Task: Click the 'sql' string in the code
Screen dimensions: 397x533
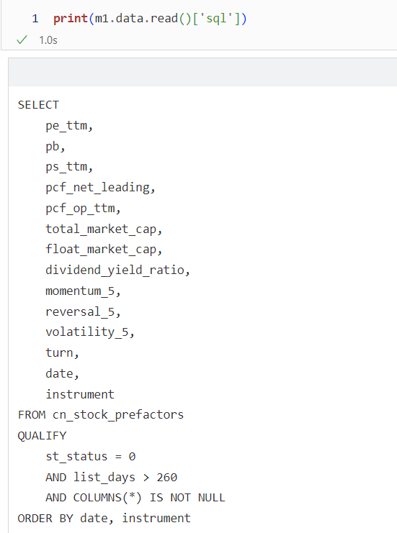Action: [x=217, y=19]
